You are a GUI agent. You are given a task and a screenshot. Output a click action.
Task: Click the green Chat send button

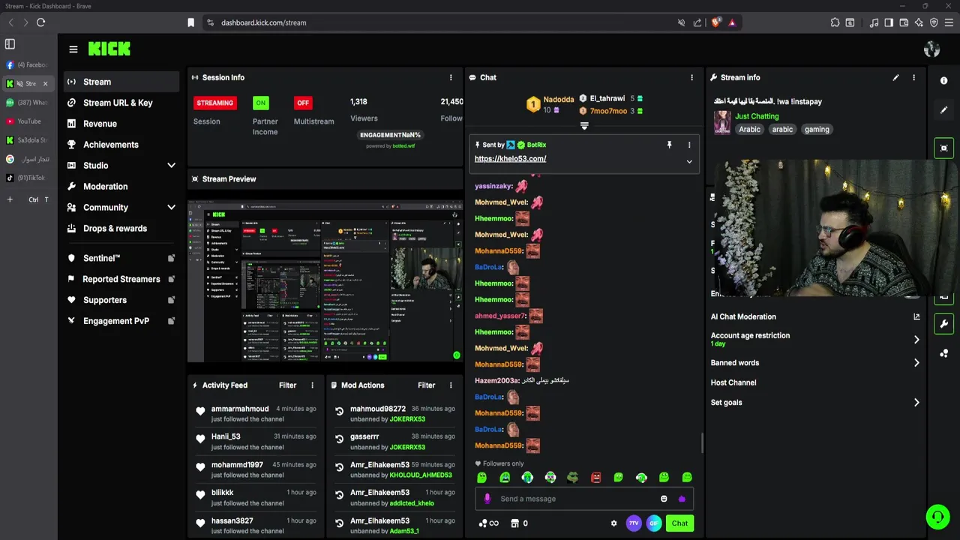click(679, 523)
